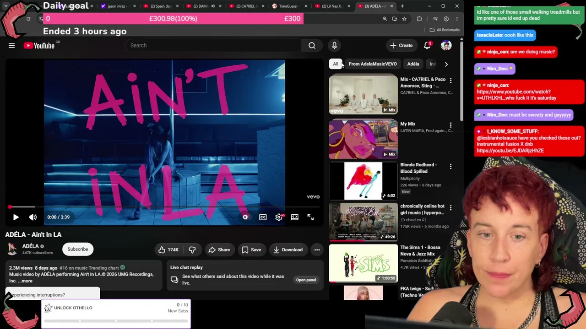
Task: Download the Ain't In LA video
Action: (288, 249)
